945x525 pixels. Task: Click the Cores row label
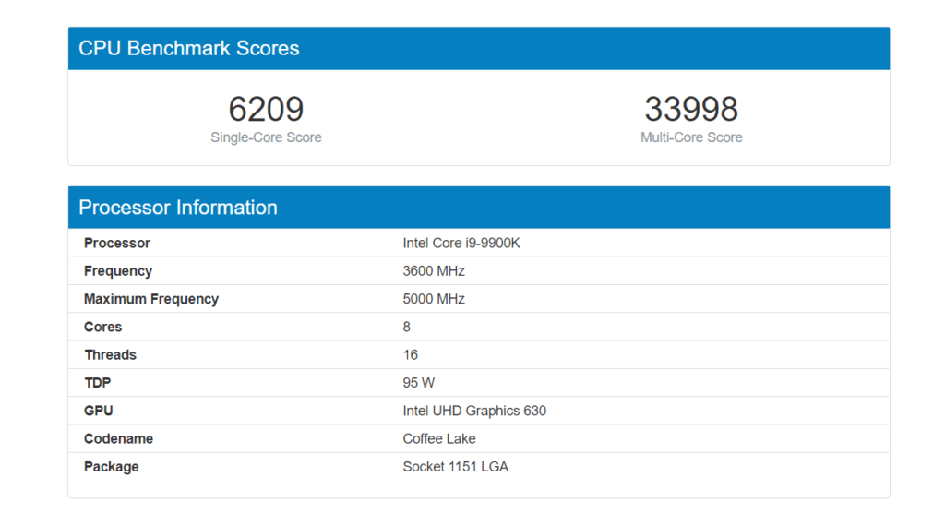pyautogui.click(x=103, y=327)
